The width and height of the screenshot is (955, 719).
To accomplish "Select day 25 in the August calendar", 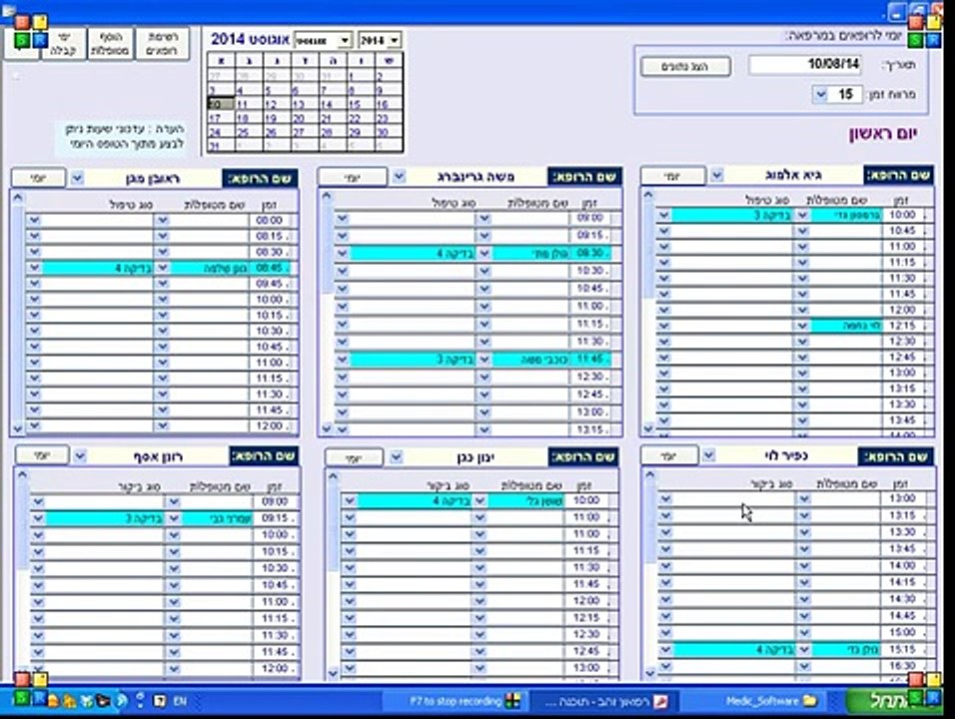I will pos(249,132).
